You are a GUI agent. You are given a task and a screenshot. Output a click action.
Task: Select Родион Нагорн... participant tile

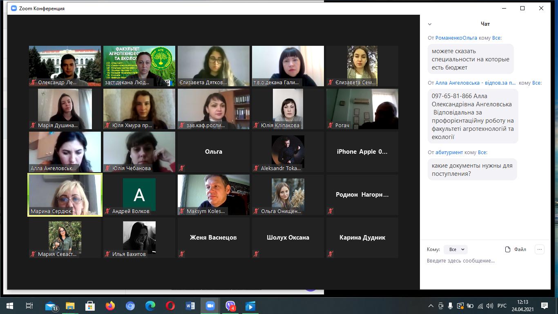[362, 195]
